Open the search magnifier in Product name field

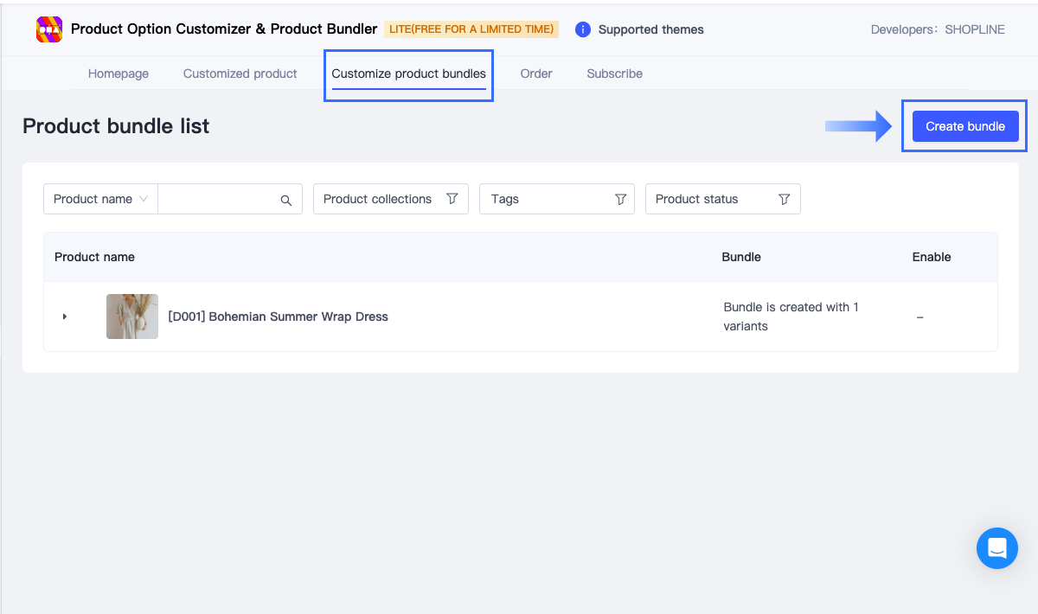pos(285,199)
